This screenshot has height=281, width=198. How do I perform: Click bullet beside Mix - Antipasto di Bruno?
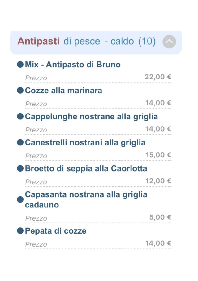pos(20,65)
